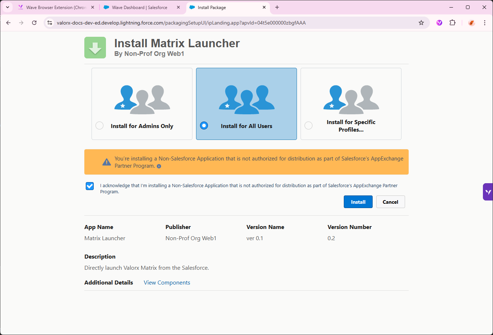Viewport: 493px width, 335px height.
Task: Click the Matrix Launcher app name value
Action: 105,238
